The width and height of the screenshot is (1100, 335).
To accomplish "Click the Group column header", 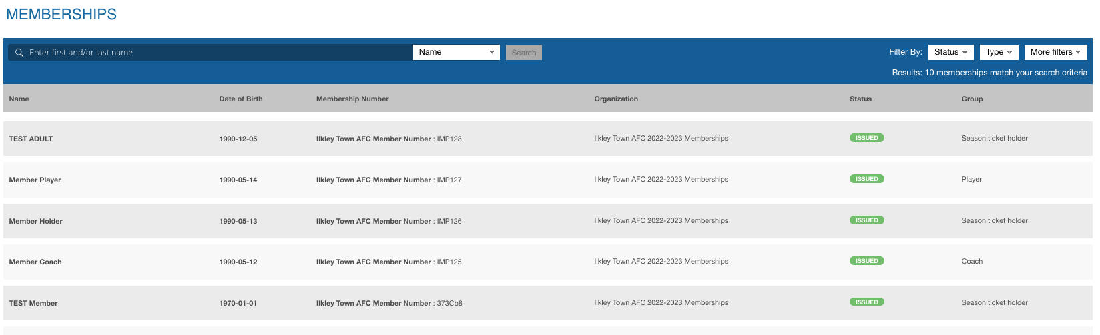I will tap(972, 99).
